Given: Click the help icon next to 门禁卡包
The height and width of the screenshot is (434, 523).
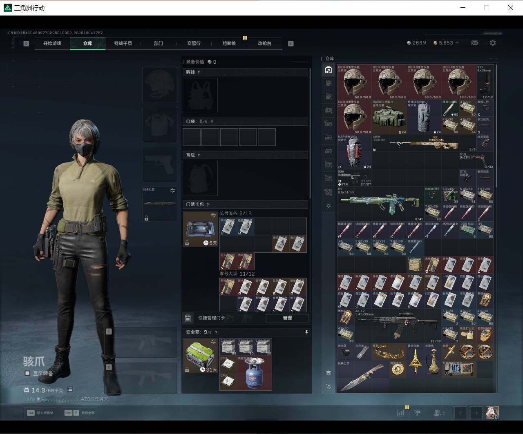Looking at the screenshot, I should click(x=208, y=205).
